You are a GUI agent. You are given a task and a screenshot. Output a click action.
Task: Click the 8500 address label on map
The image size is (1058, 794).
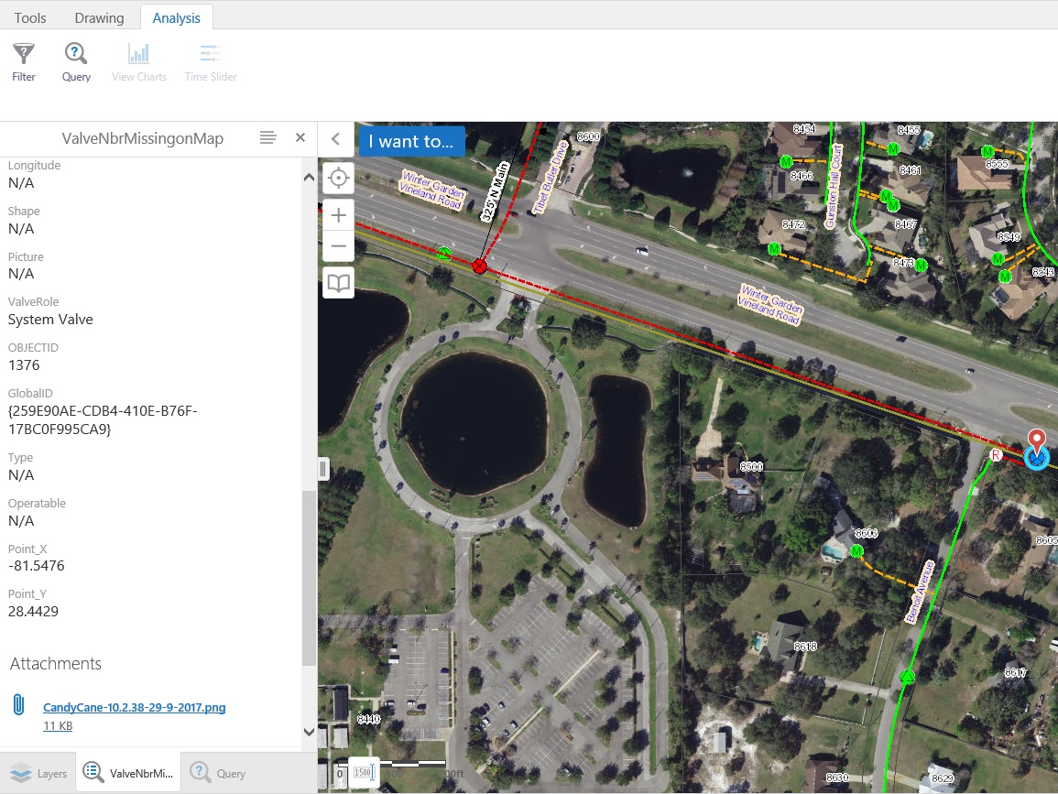point(751,466)
